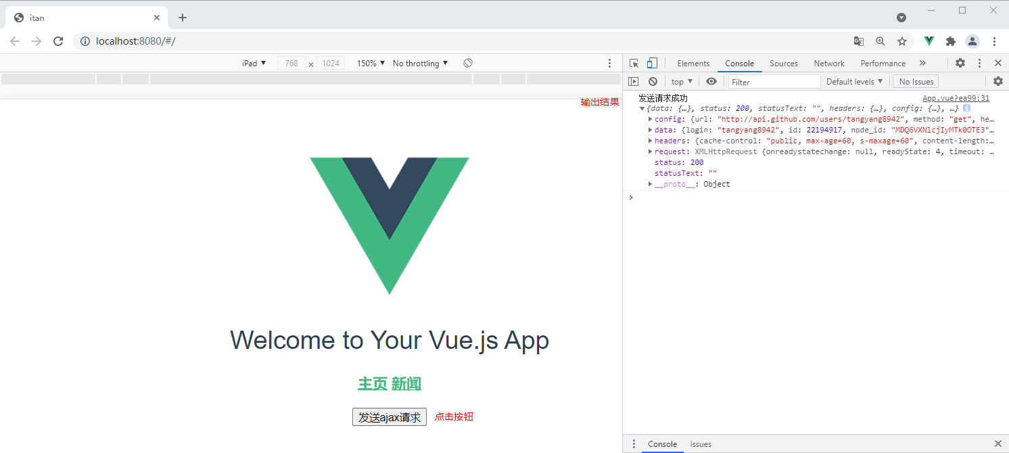1009x453 pixels.
Task: Click the status: 200 property line
Action: click(679, 162)
